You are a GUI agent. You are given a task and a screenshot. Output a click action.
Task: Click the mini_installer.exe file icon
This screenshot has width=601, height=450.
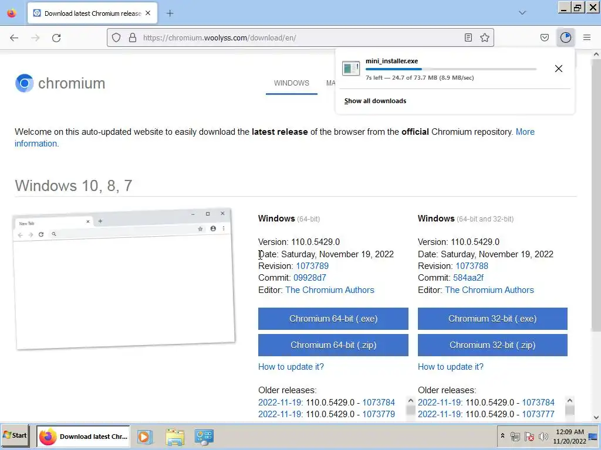click(x=351, y=69)
